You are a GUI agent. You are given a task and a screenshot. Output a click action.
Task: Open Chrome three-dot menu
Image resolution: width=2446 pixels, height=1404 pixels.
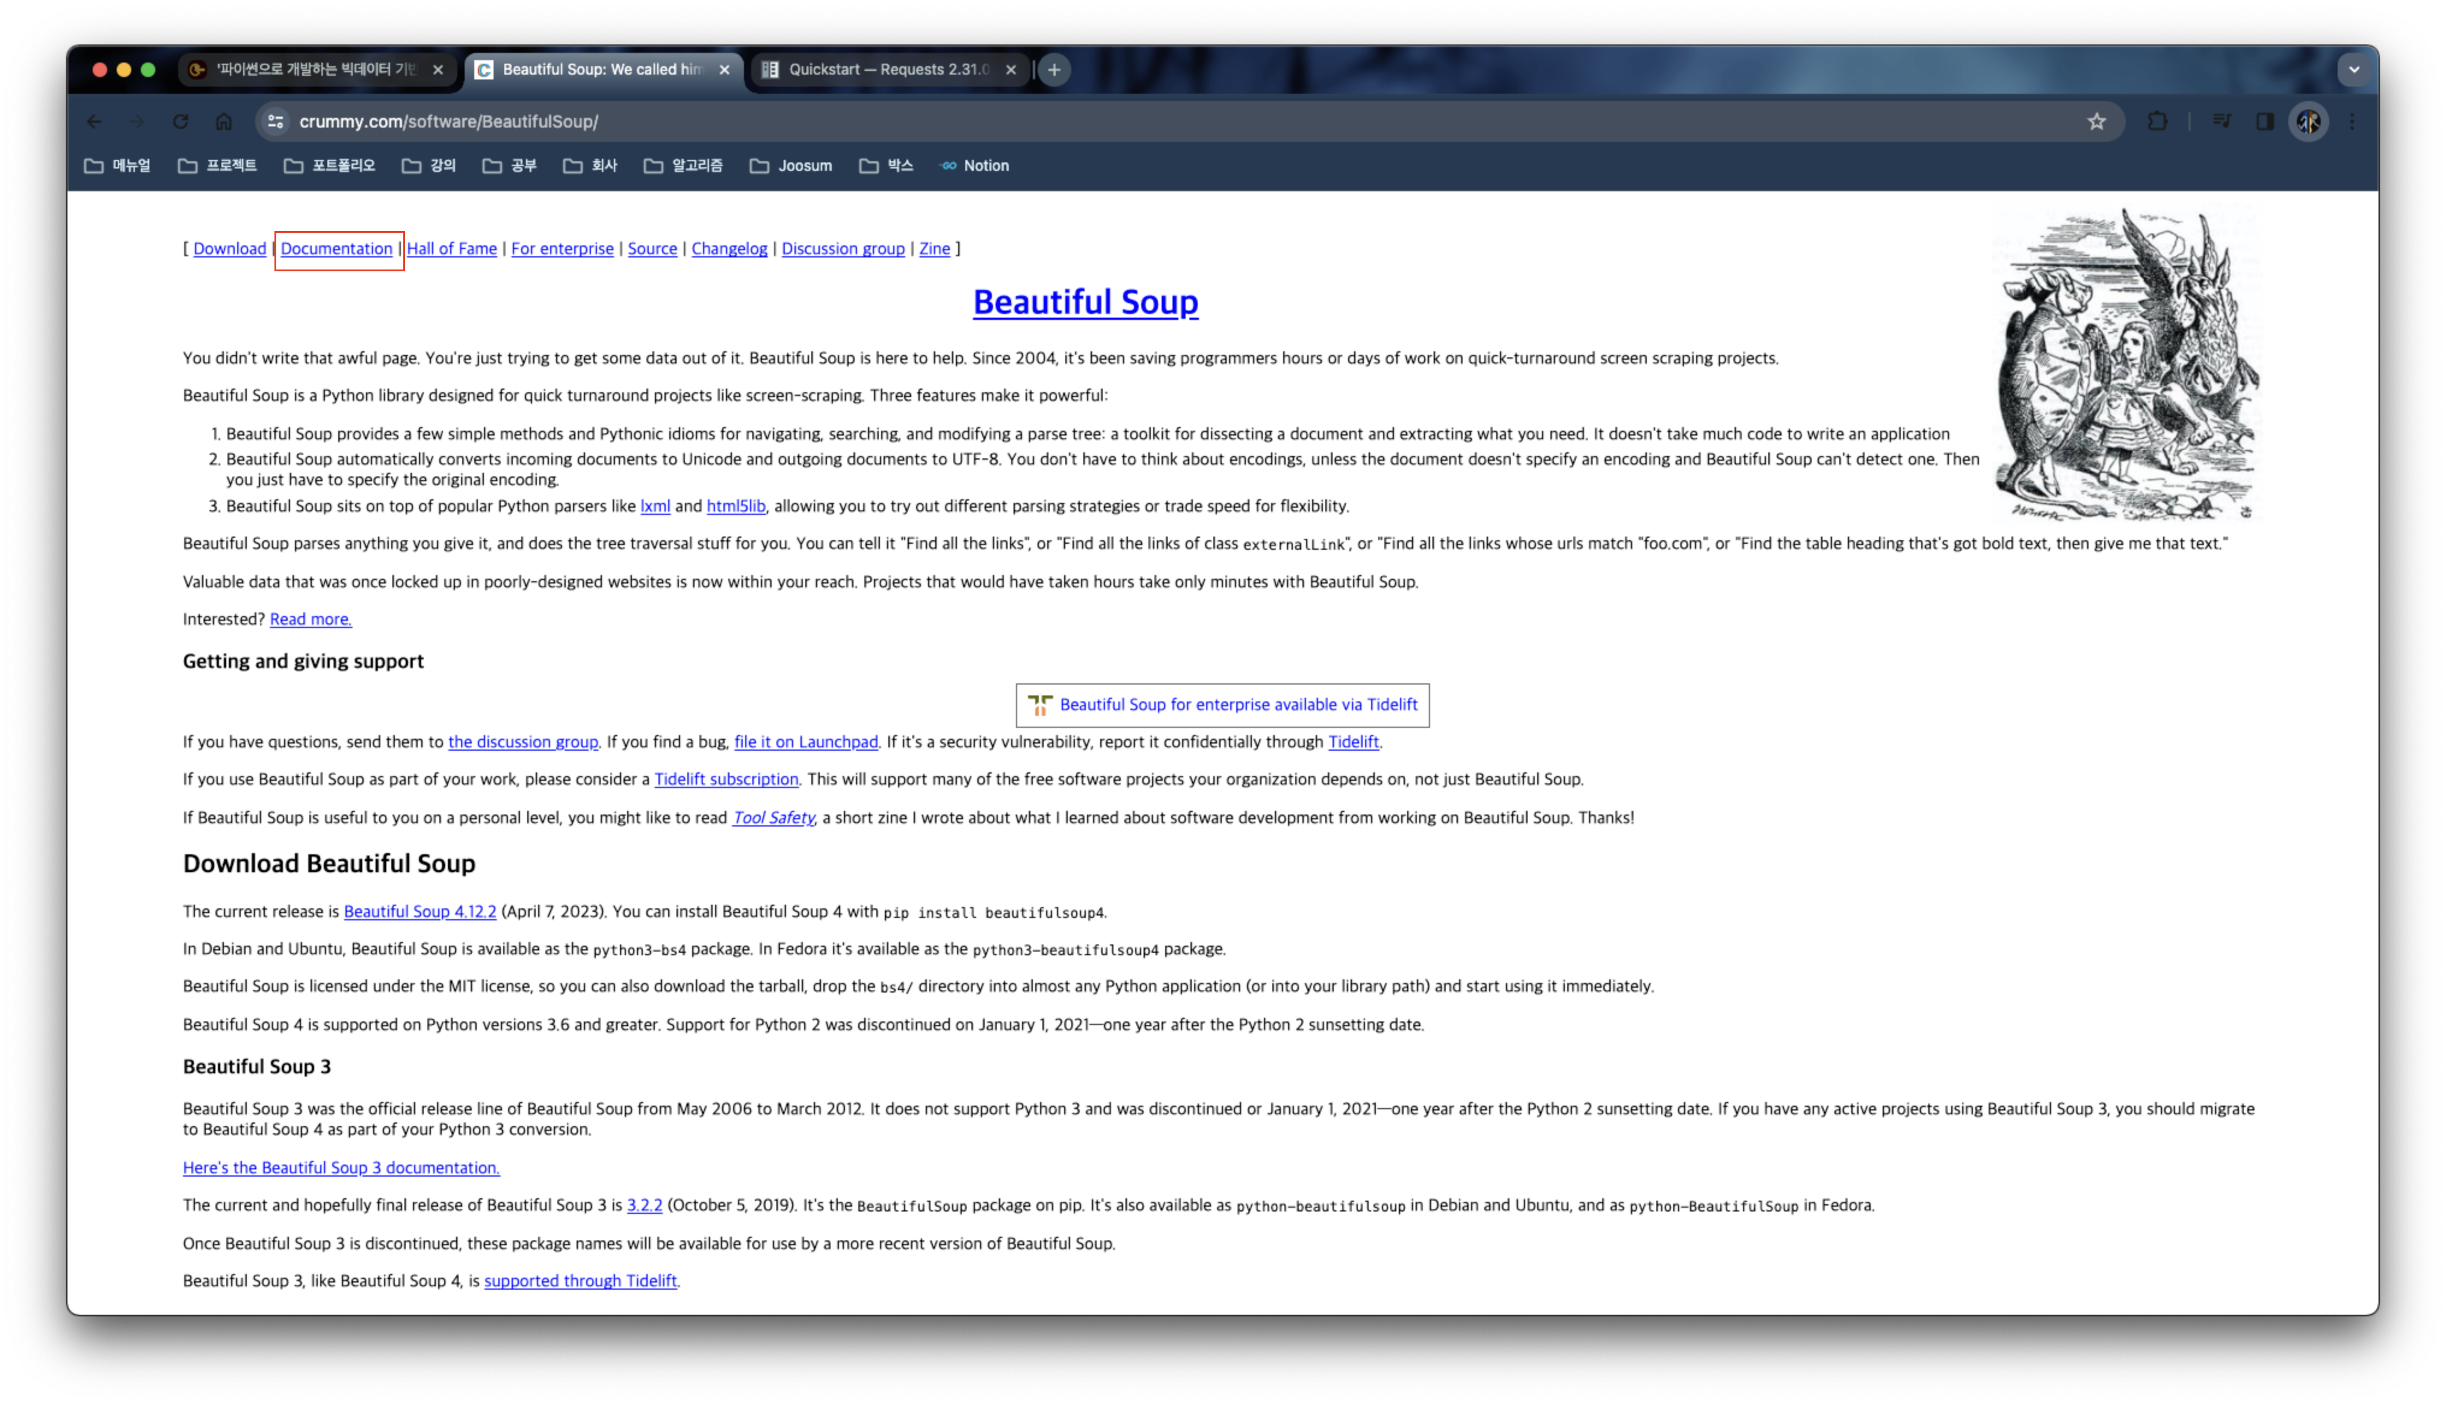tap(2353, 122)
